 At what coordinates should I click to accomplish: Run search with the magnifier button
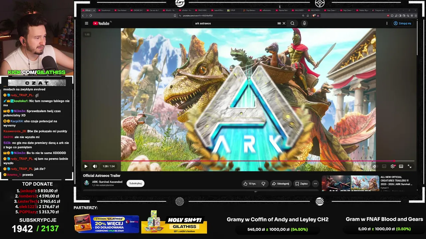(292, 23)
